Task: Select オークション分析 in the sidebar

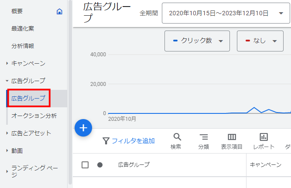Action: [x=34, y=116]
